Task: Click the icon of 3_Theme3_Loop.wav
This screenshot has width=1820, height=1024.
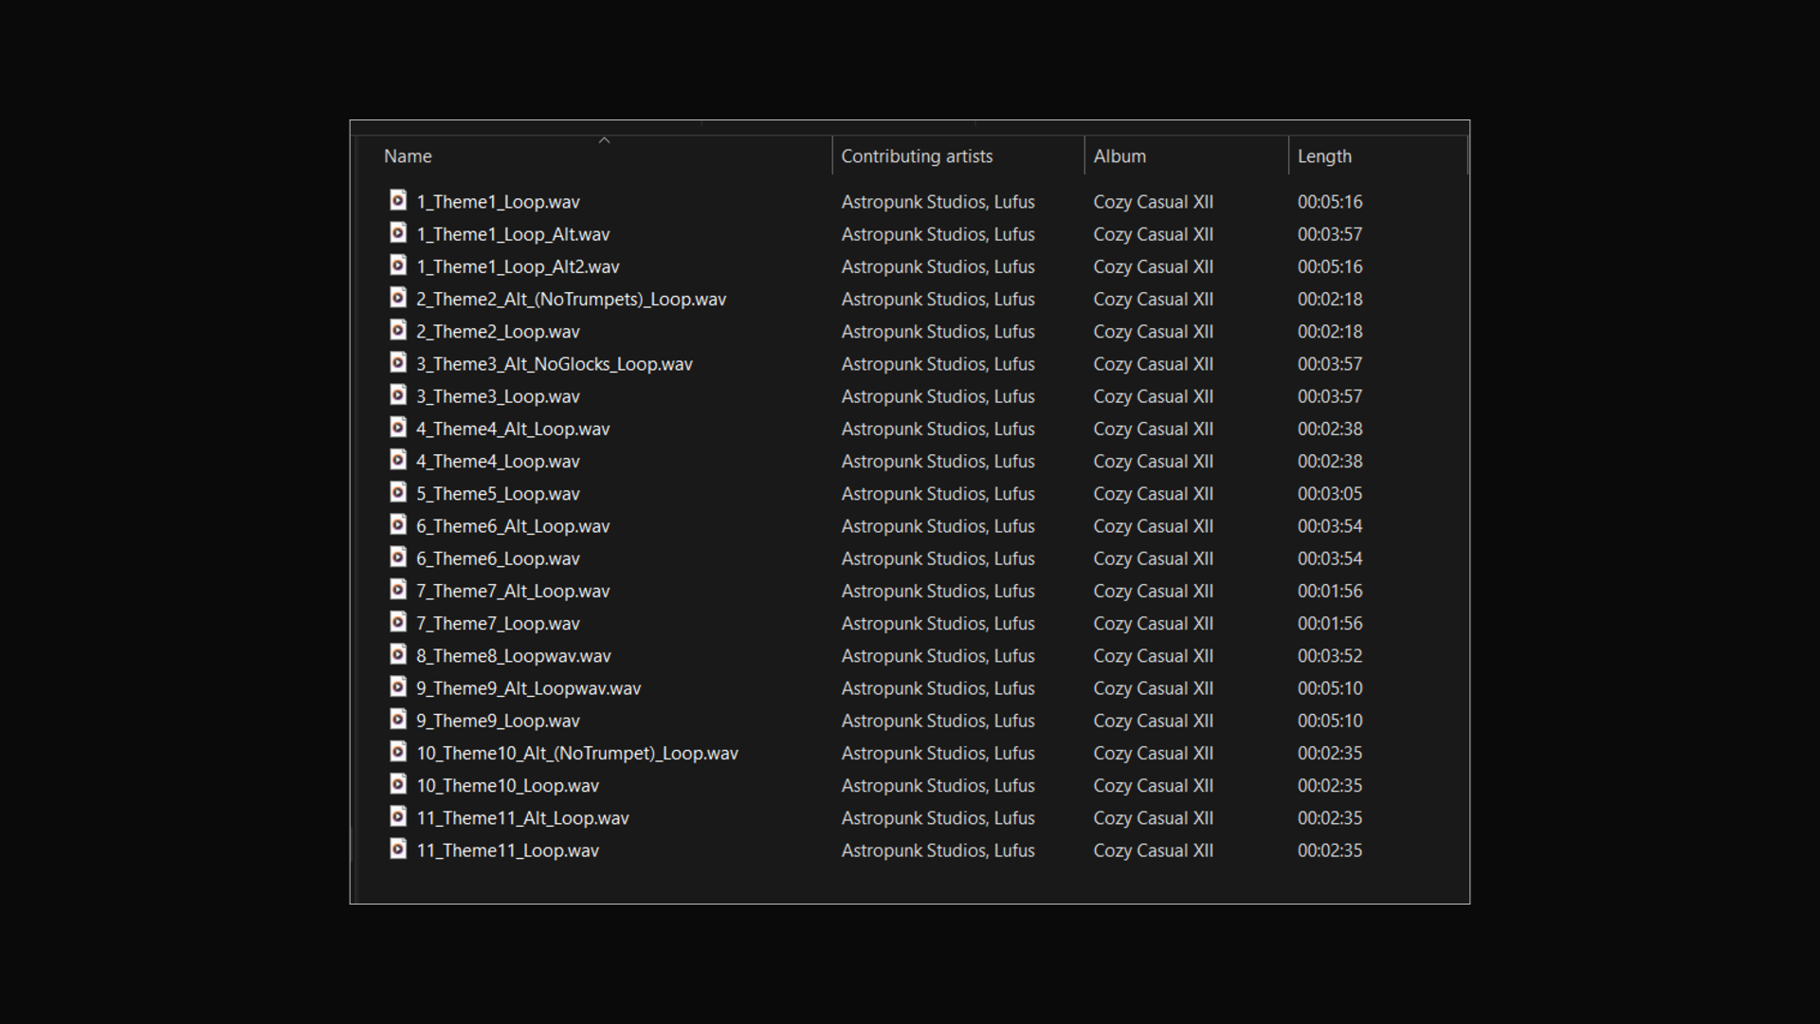Action: pos(398,394)
